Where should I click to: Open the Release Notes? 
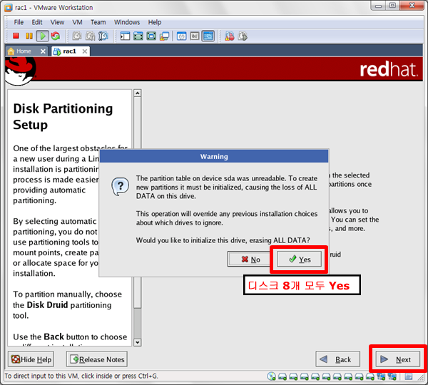[96, 359]
